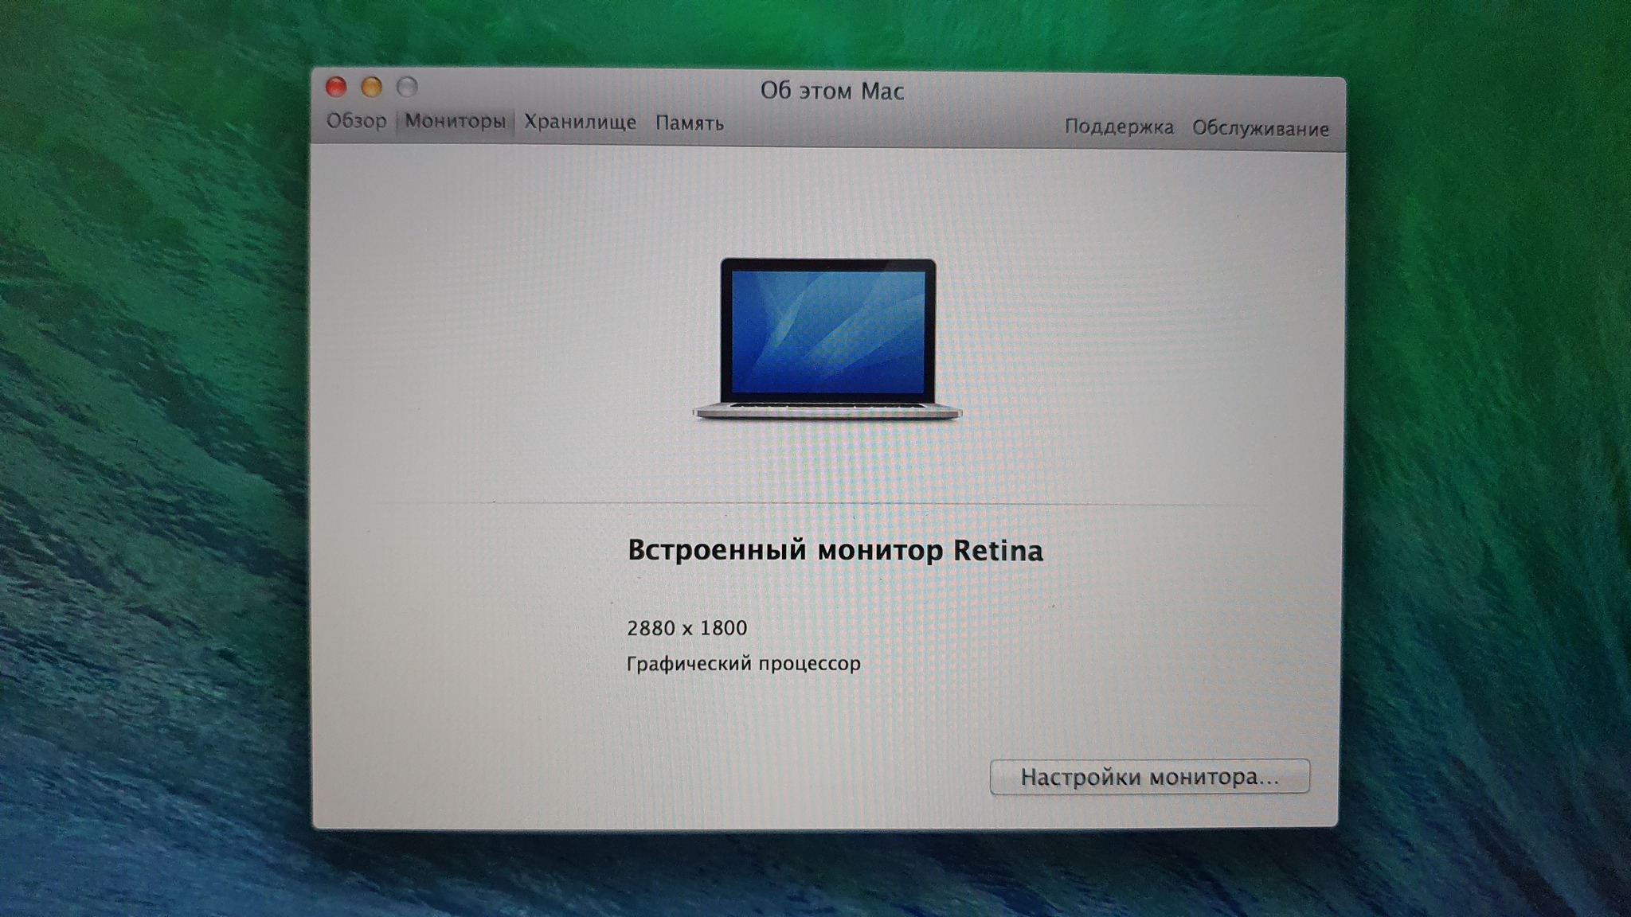Click the horizontal divider below laptop image

coord(828,503)
